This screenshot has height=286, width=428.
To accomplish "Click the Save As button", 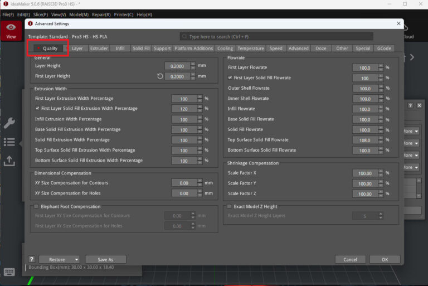I will pos(106,259).
